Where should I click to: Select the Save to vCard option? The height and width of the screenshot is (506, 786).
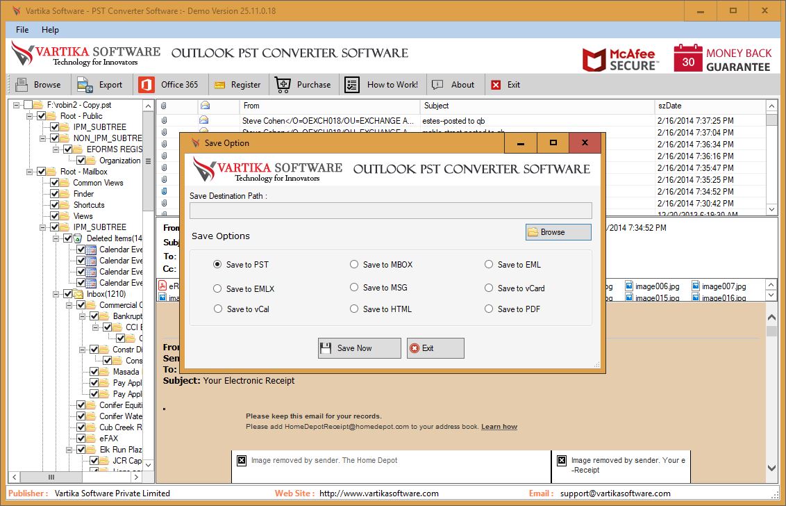[x=489, y=288]
